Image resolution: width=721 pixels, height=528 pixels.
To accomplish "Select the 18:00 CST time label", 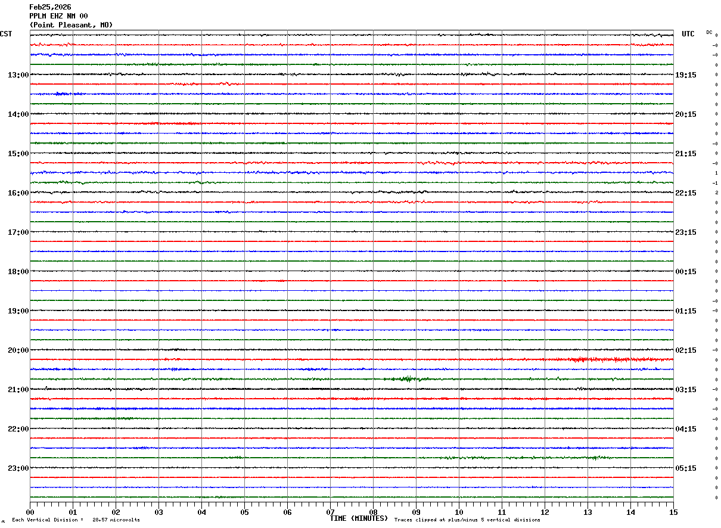I will [18, 272].
